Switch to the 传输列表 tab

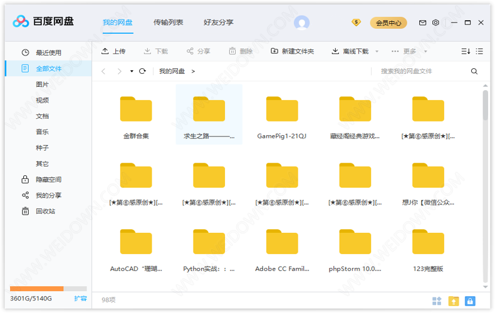(x=168, y=23)
